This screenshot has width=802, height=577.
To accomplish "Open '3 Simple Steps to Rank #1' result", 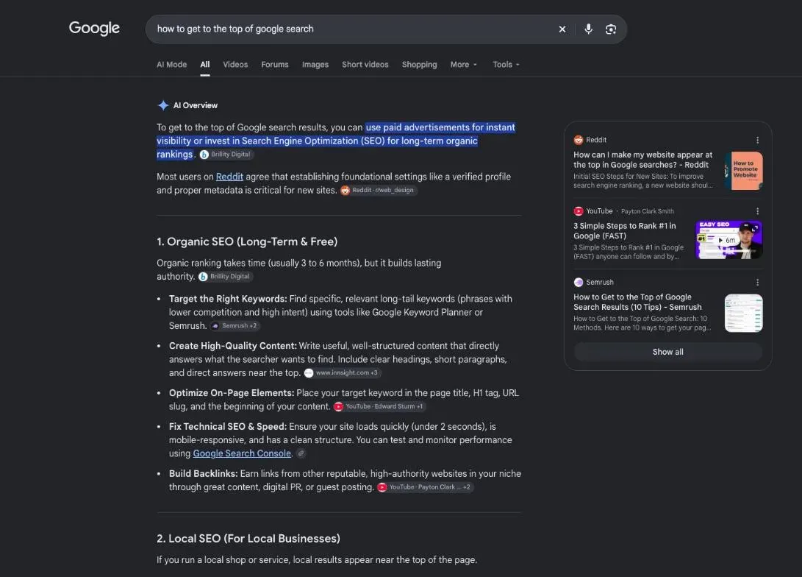I will (625, 231).
